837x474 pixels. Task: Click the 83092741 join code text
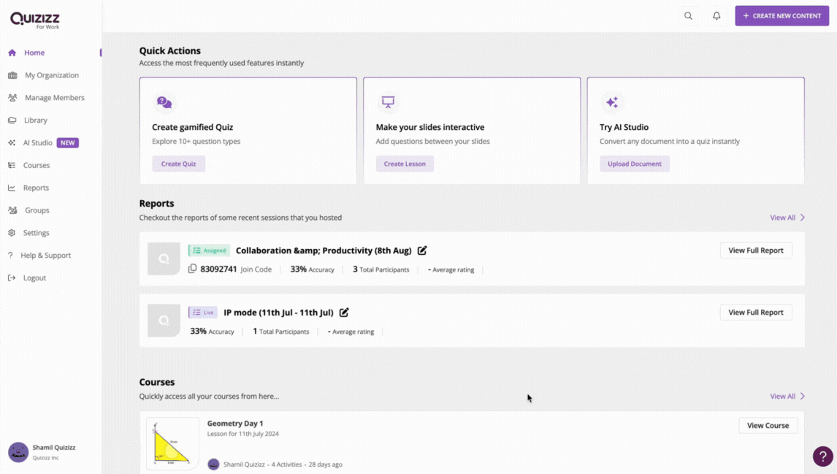218,269
